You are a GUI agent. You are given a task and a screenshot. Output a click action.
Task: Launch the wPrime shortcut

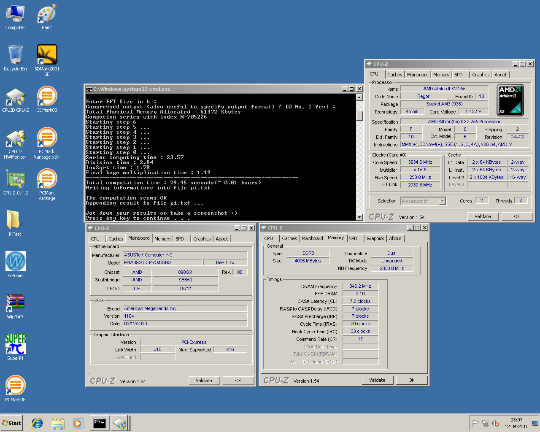(15, 265)
